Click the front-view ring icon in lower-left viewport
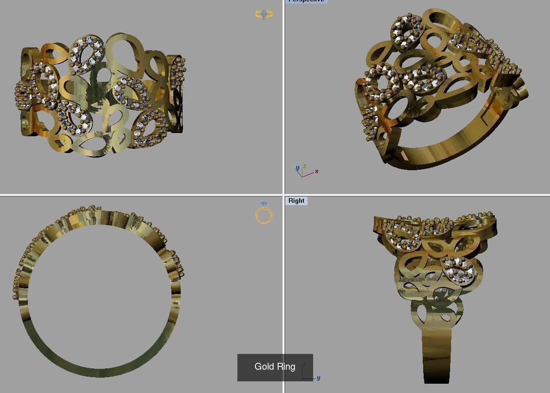Image resolution: width=550 pixels, height=393 pixels. tap(264, 213)
